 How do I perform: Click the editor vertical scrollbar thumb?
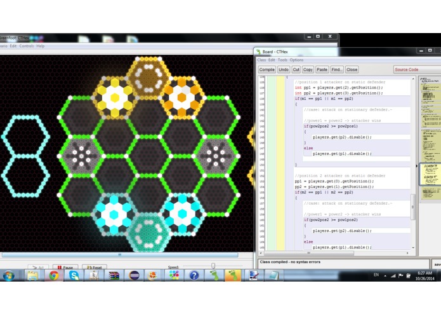pyautogui.click(x=413, y=207)
